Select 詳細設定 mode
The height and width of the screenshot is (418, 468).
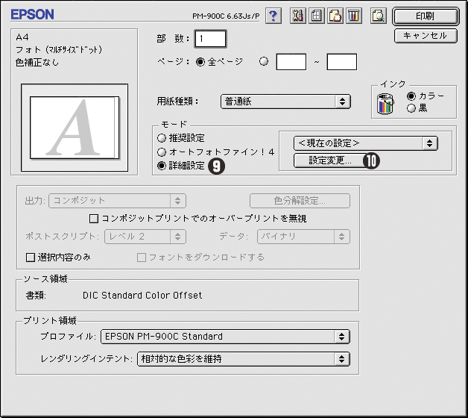point(162,166)
